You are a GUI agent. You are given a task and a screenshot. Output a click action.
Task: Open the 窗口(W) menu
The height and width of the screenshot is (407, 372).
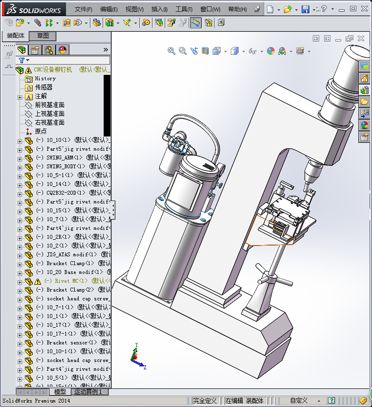point(210,9)
